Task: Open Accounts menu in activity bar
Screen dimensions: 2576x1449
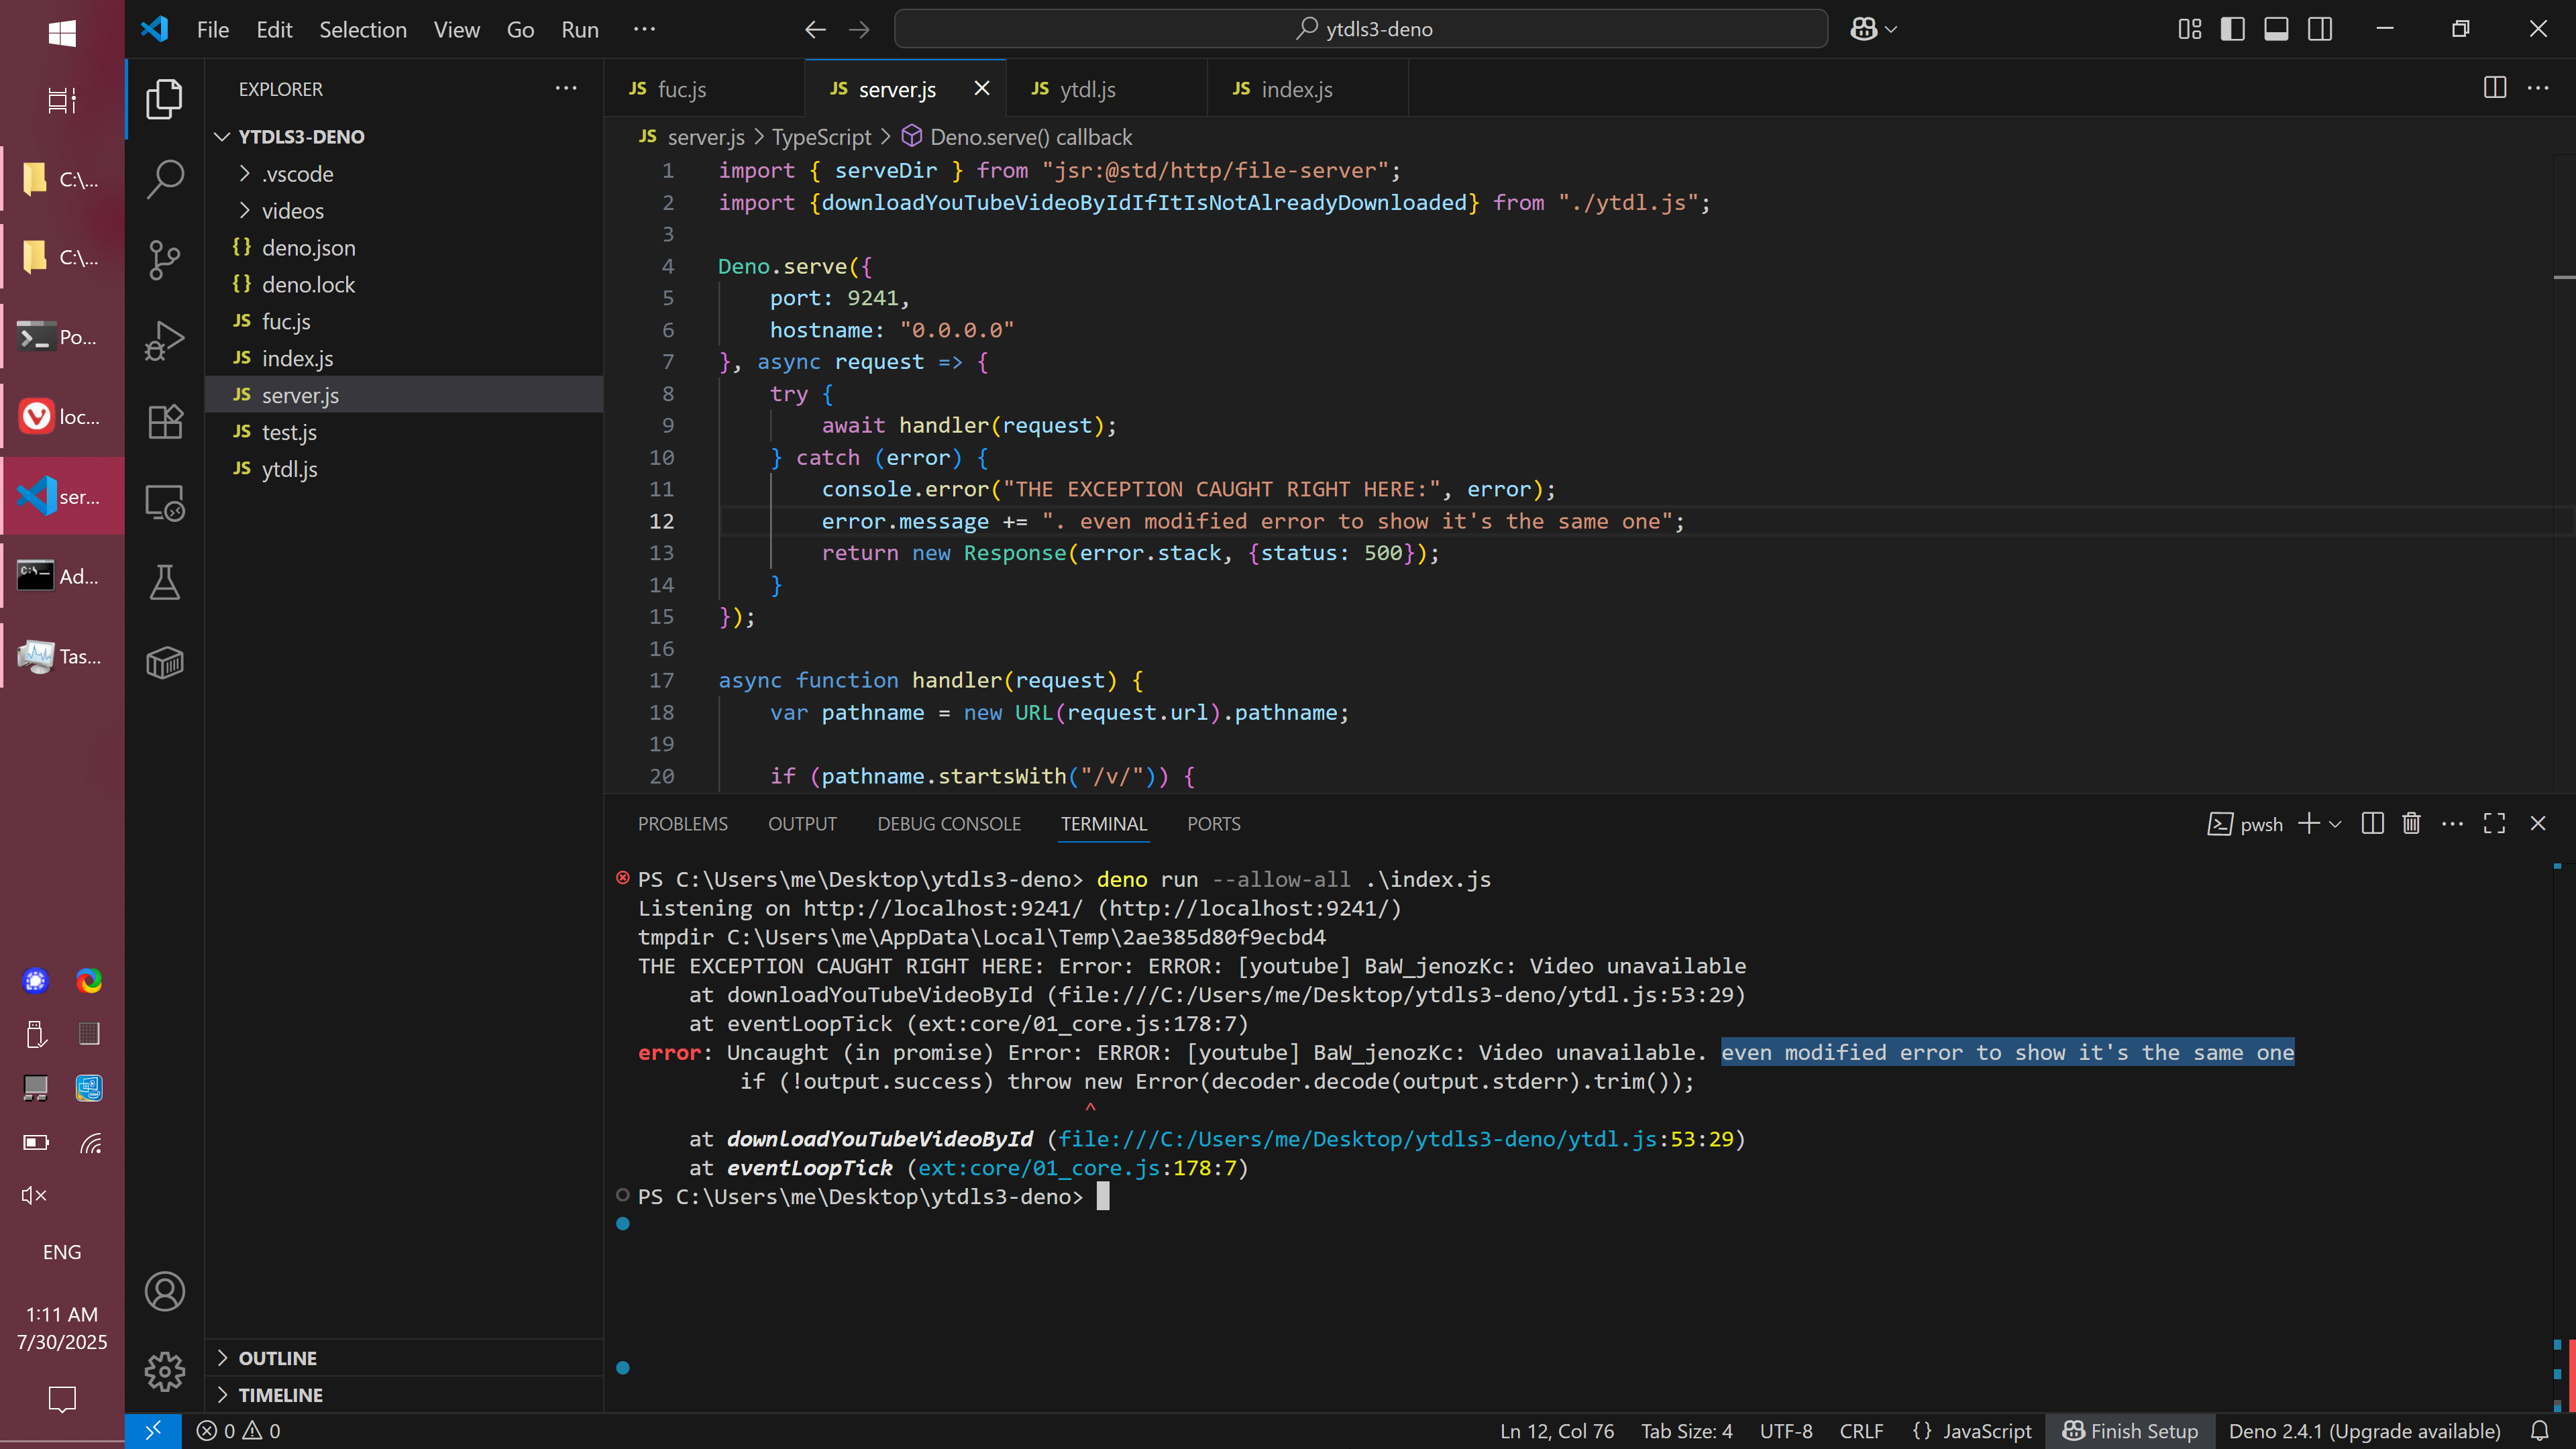Action: pyautogui.click(x=165, y=1291)
